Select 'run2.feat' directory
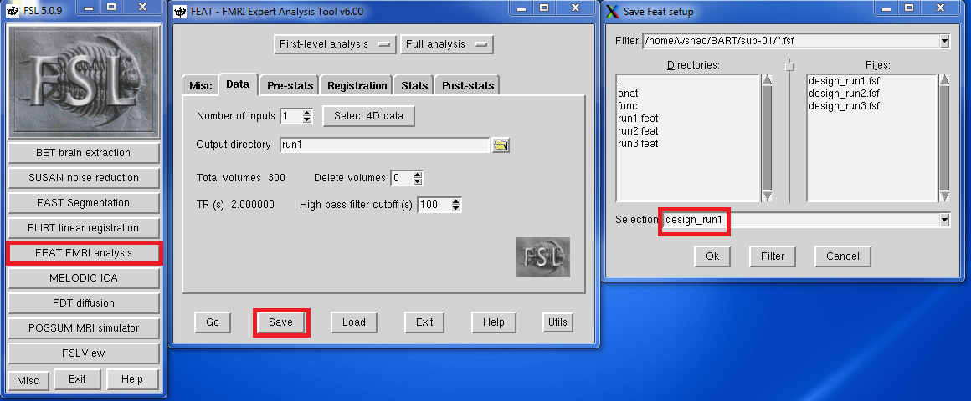971x401 pixels. pyautogui.click(x=638, y=131)
